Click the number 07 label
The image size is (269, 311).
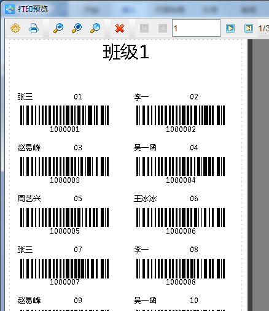pos(78,250)
